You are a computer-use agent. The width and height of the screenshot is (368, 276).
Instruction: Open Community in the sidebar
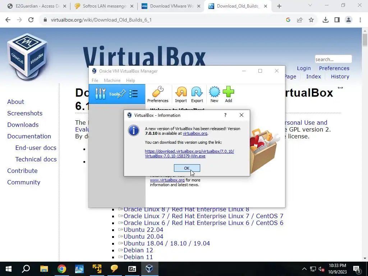coord(24,182)
